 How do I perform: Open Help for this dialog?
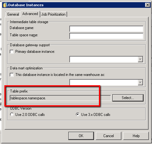pos(136,136)
